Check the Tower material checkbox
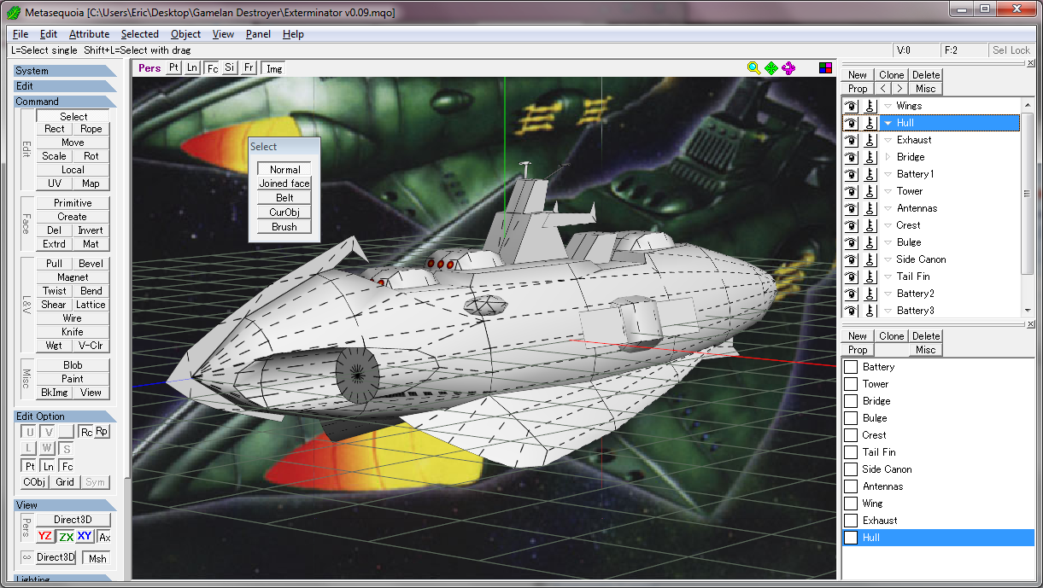Viewport: 1043px width, 588px height. point(850,383)
